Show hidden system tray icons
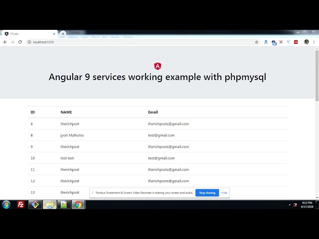Screen dimensions: 319x239 point(290,205)
